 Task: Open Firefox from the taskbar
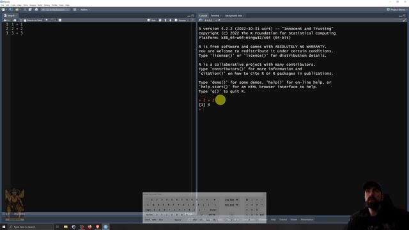click(89, 227)
